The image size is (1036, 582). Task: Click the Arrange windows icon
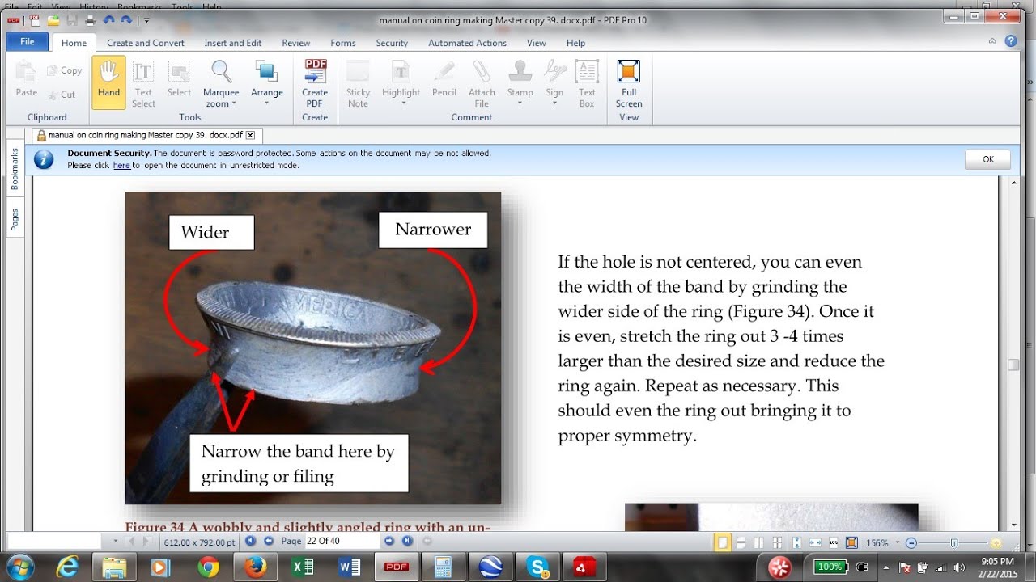click(266, 72)
